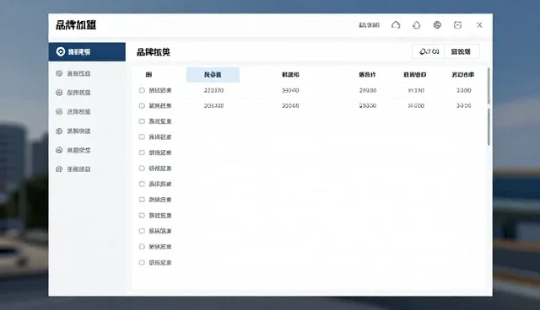Click the third column header of the table
Image resolution: width=540 pixels, height=310 pixels.
tap(290, 75)
